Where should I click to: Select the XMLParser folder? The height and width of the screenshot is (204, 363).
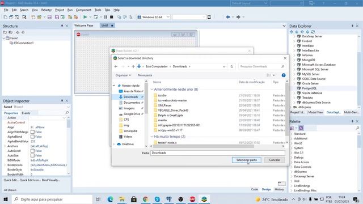click(164, 105)
